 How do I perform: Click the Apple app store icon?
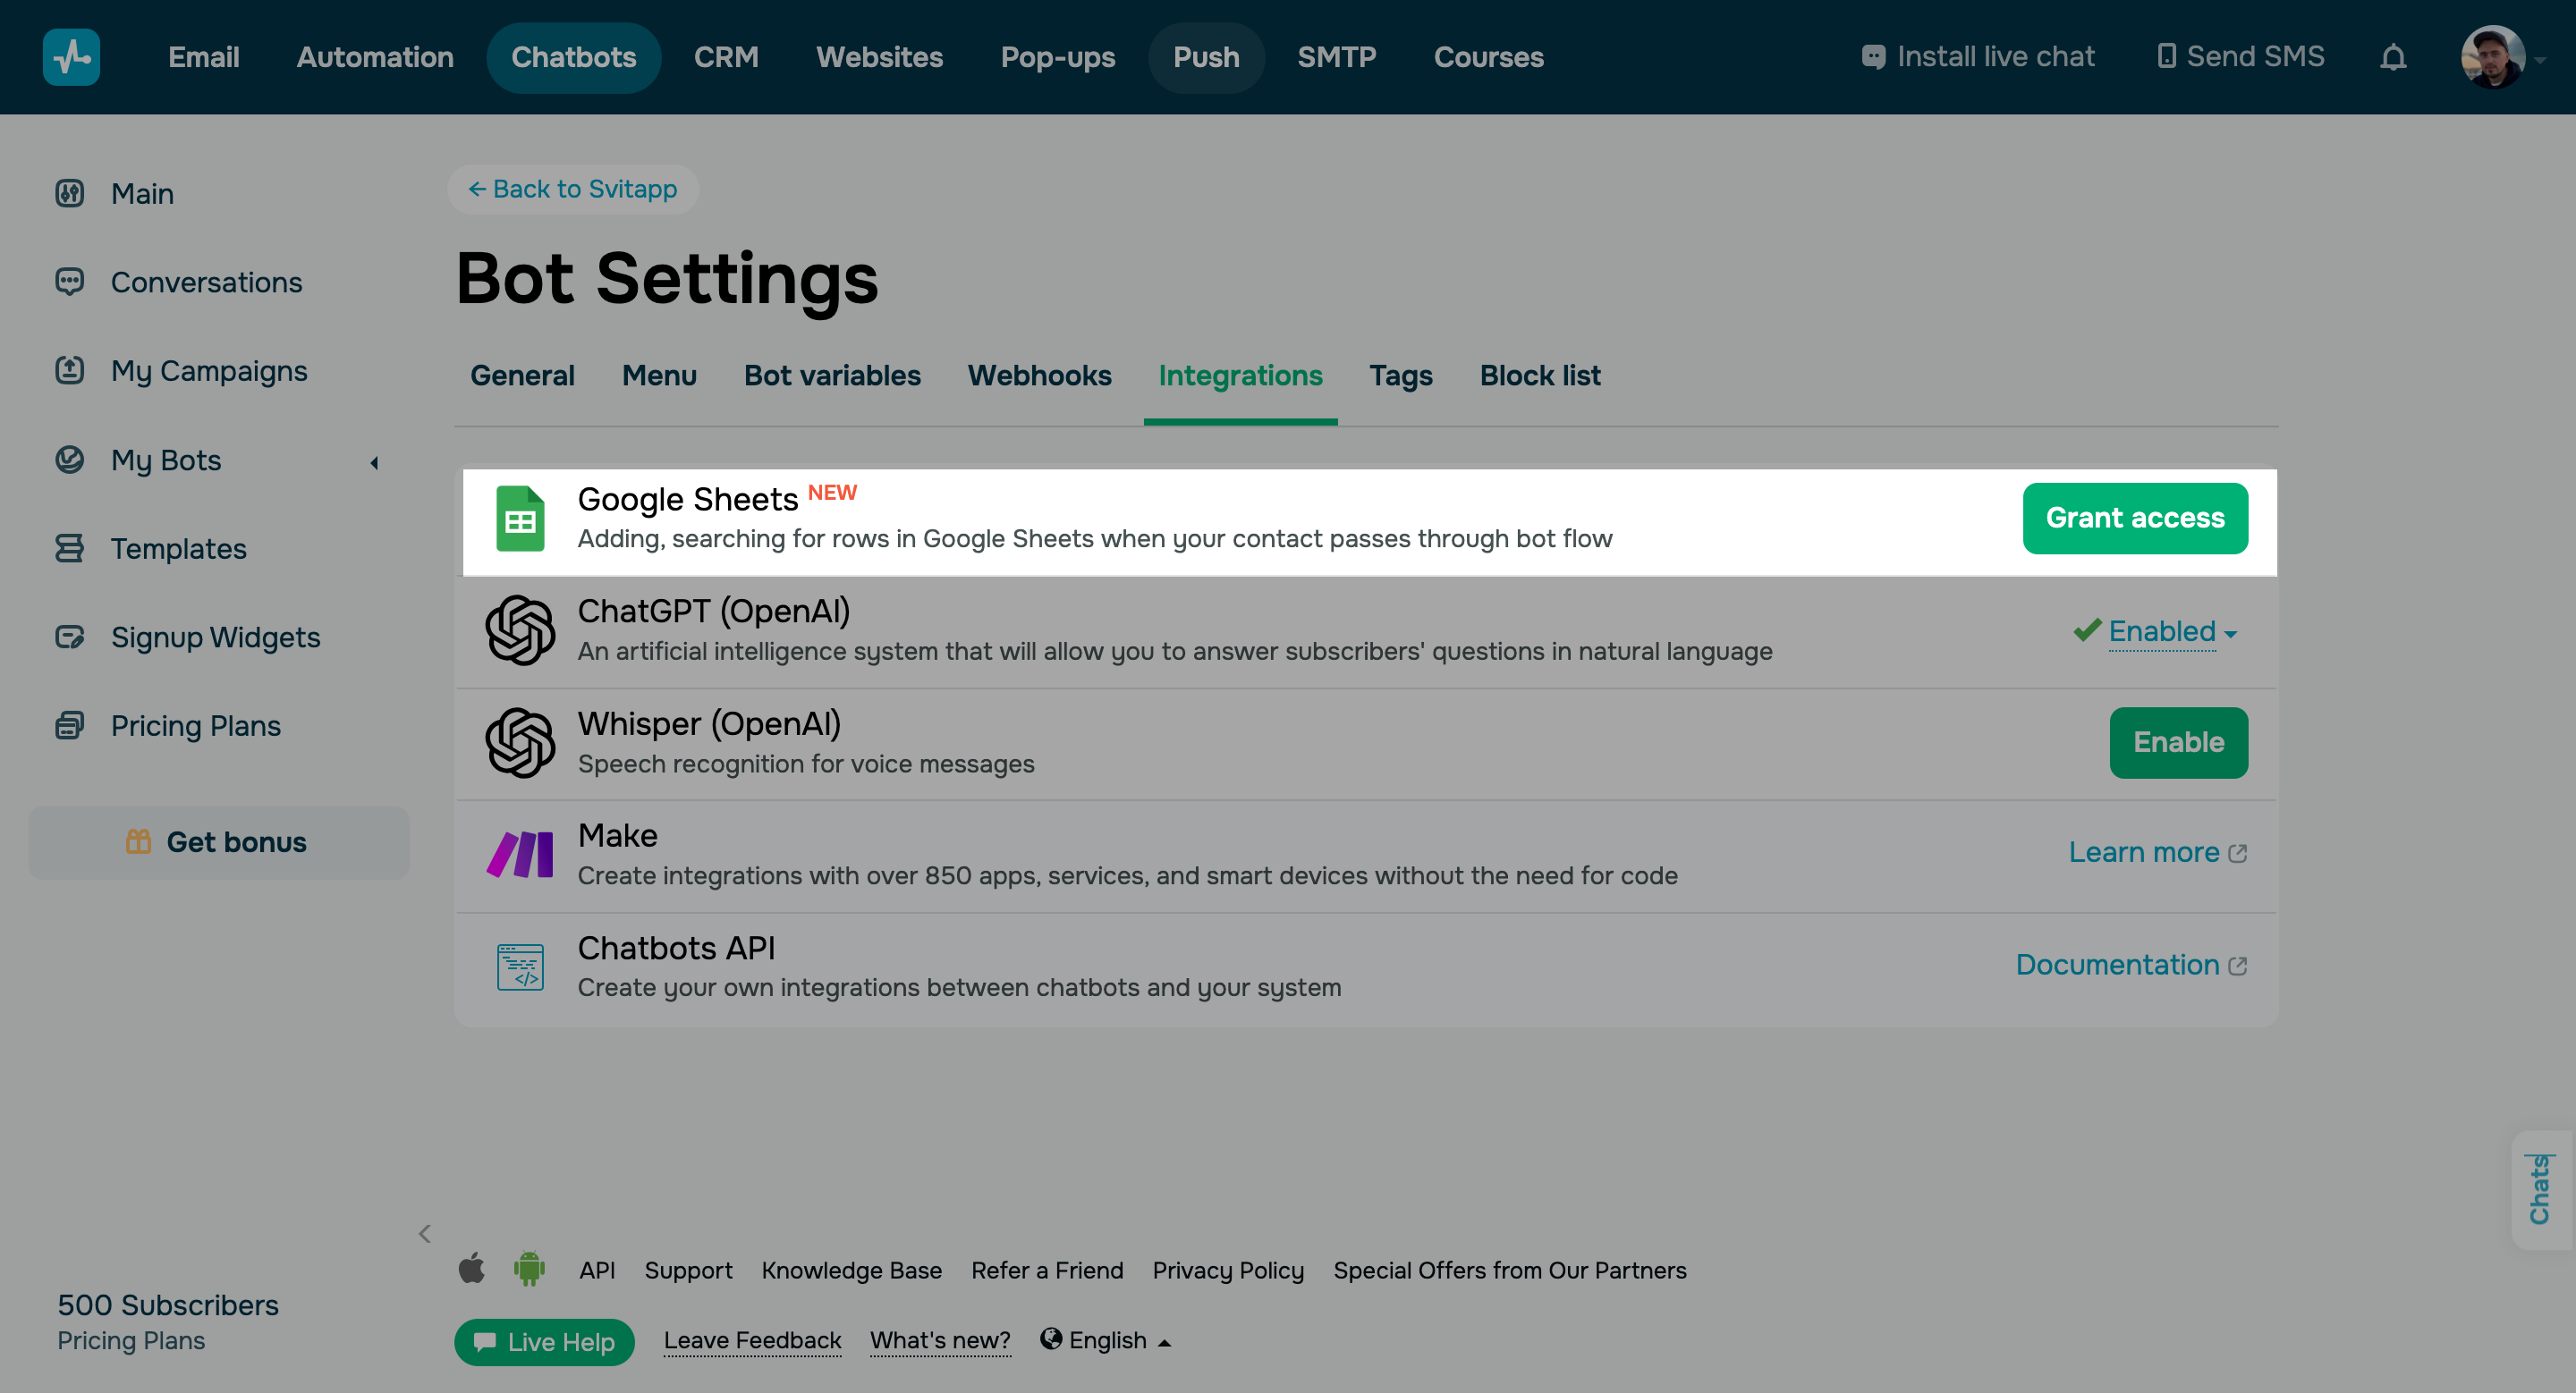coord(472,1269)
